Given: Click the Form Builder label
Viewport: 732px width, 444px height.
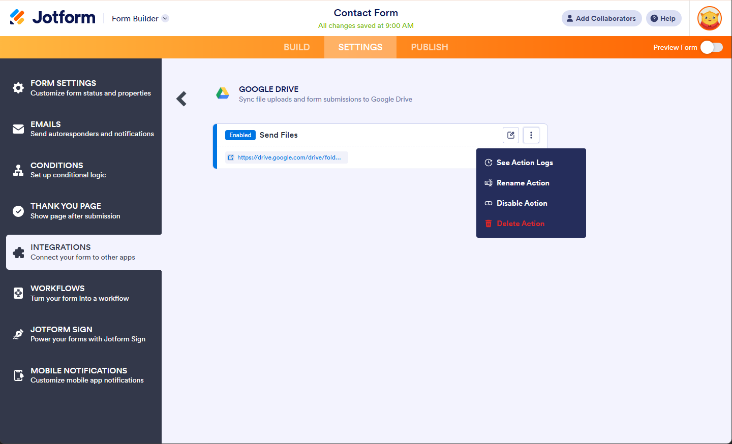Looking at the screenshot, I should pos(135,19).
